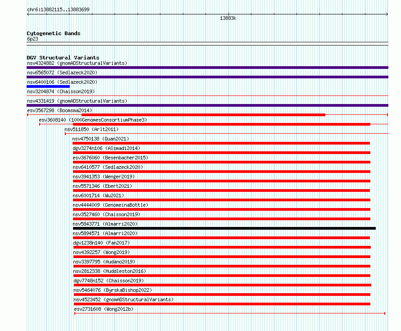
Task: Click the purple bar under nsv6565072
Action: tap(207, 77)
